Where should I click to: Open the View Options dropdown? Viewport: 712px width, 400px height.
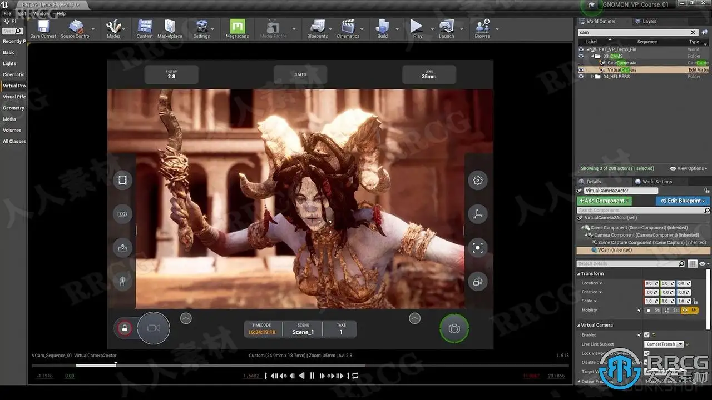(689, 168)
